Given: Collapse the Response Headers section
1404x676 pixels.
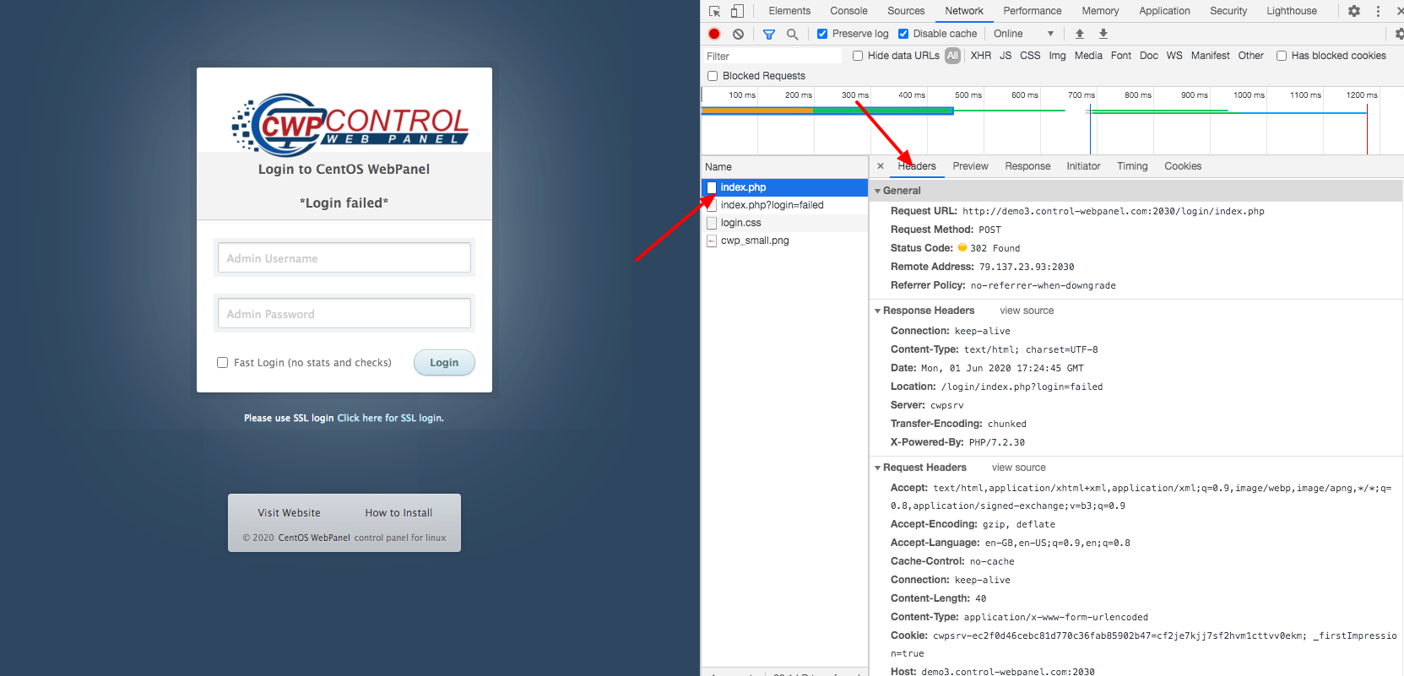Looking at the screenshot, I should pyautogui.click(x=877, y=311).
